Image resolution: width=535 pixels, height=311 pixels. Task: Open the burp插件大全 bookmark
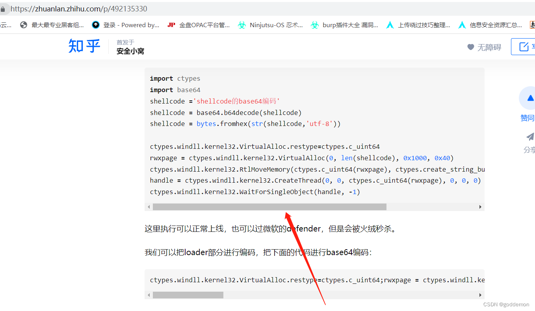click(345, 25)
